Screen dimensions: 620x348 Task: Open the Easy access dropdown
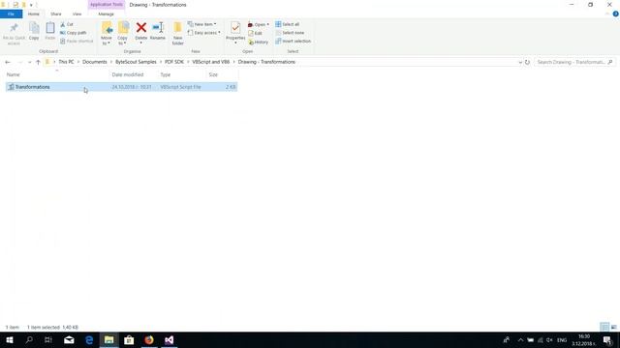coord(204,33)
